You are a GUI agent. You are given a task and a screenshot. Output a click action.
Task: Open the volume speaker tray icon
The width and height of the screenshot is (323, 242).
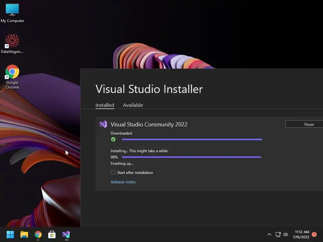285,234
